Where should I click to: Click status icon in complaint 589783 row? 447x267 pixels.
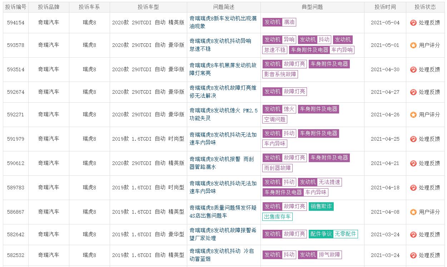coord(413,188)
